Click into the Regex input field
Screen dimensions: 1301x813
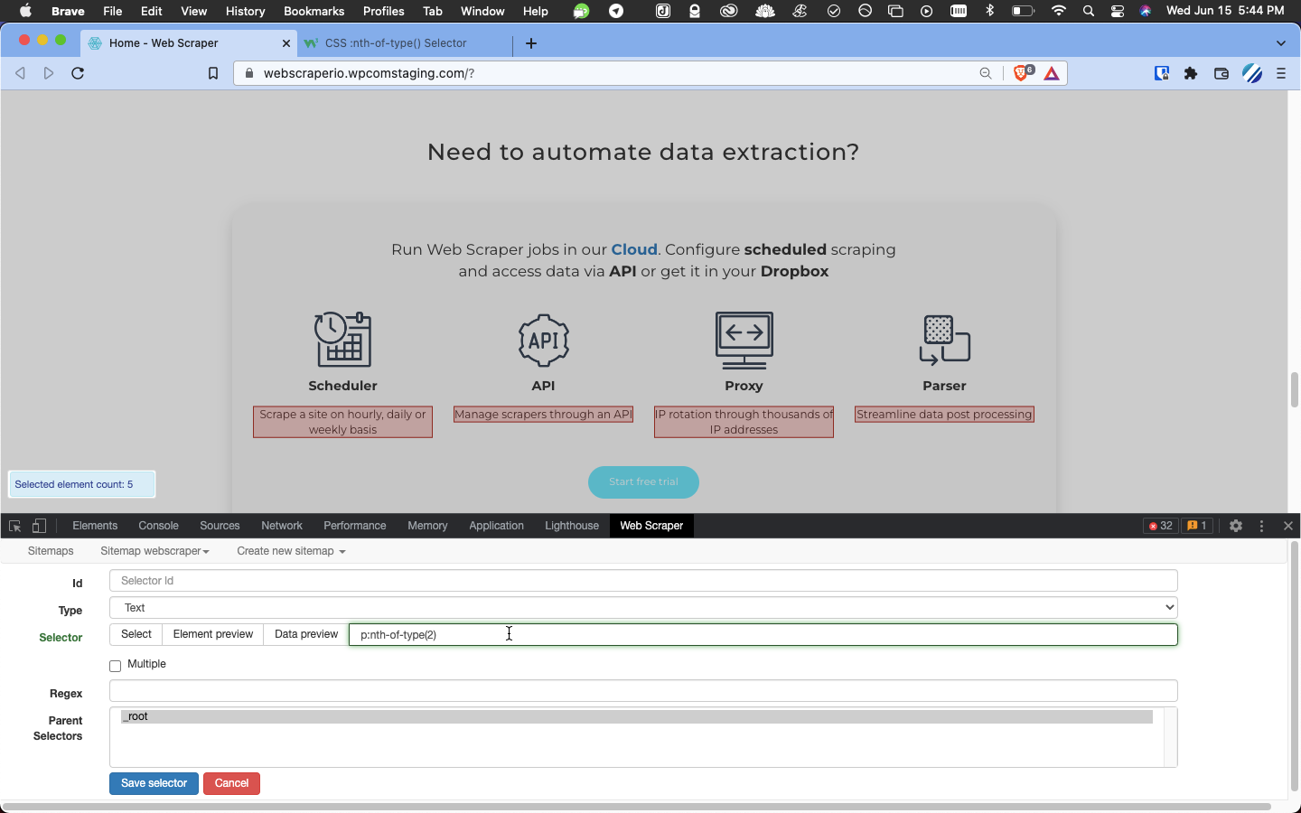click(x=643, y=691)
